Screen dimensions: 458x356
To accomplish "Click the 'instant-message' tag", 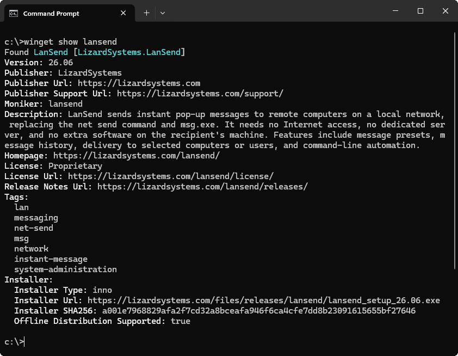I will 51,259.
